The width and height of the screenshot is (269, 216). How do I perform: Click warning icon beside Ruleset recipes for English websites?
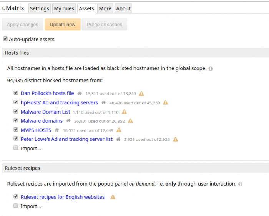(x=113, y=197)
